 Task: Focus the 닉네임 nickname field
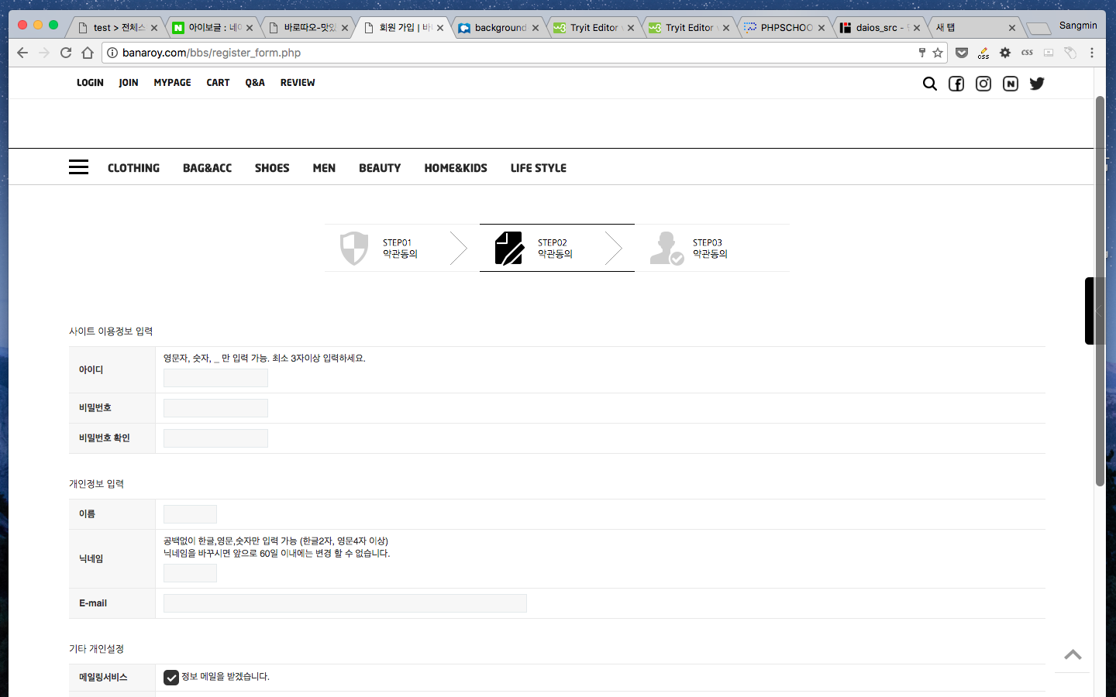click(x=190, y=573)
